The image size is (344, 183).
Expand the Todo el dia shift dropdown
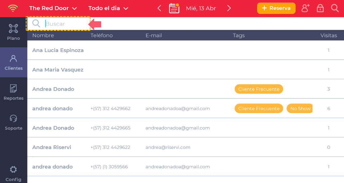(x=108, y=8)
